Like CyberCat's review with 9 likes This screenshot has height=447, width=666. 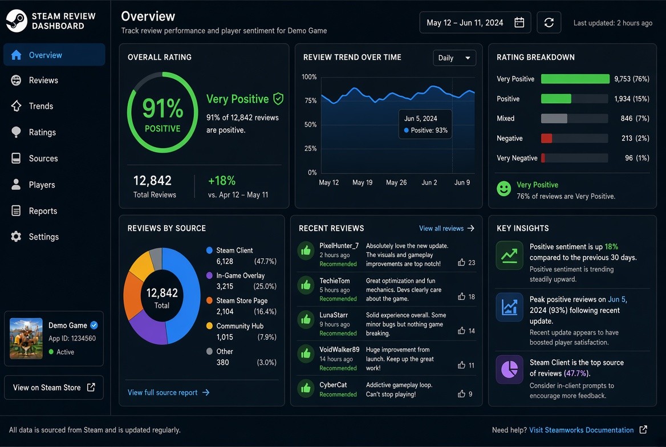point(461,394)
